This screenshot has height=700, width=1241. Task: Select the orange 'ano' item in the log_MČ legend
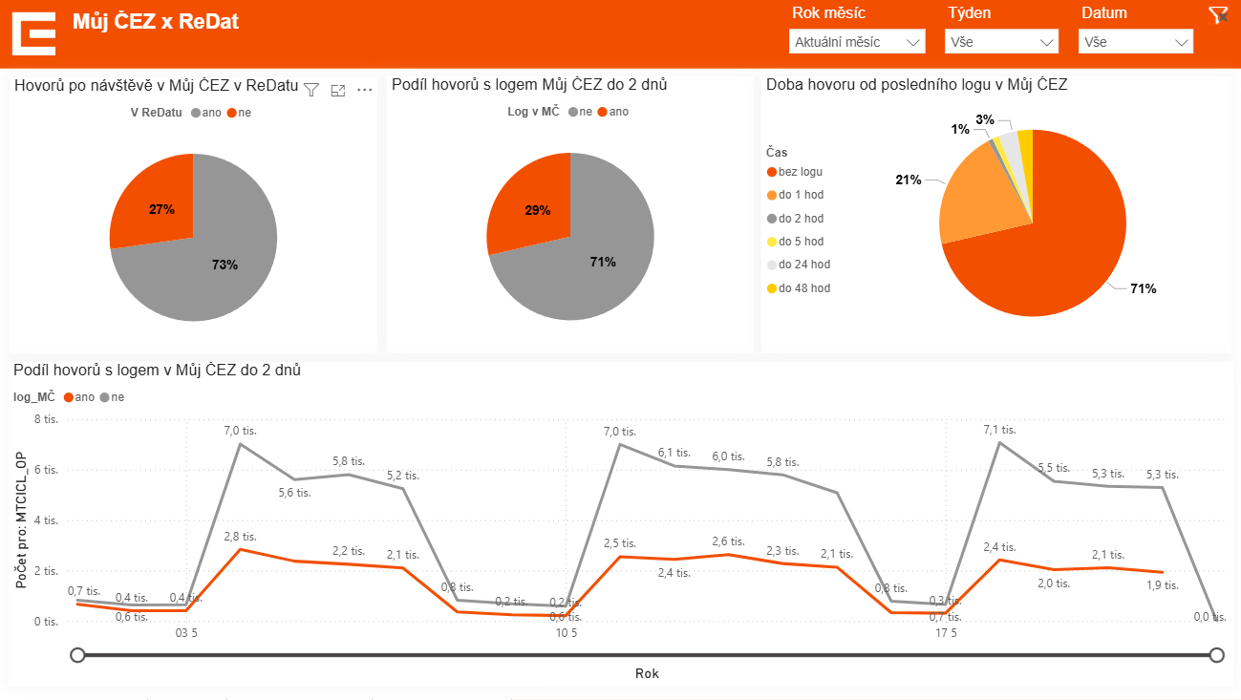click(x=79, y=397)
